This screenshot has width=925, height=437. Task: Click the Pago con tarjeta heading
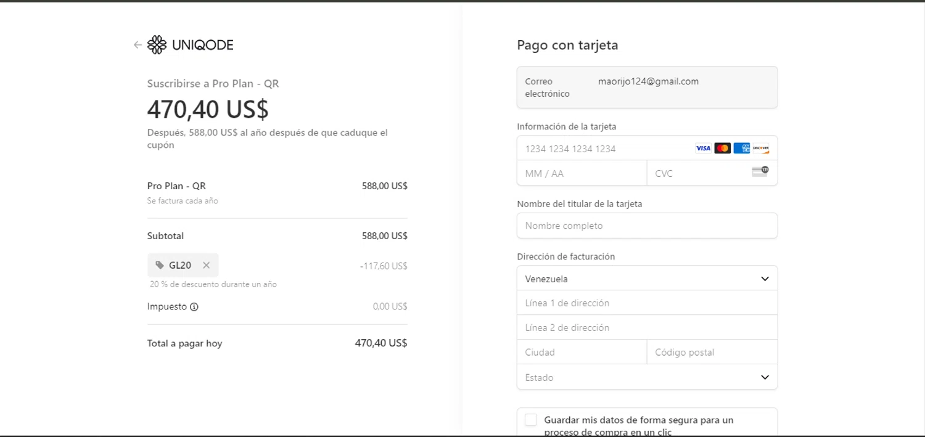click(567, 45)
